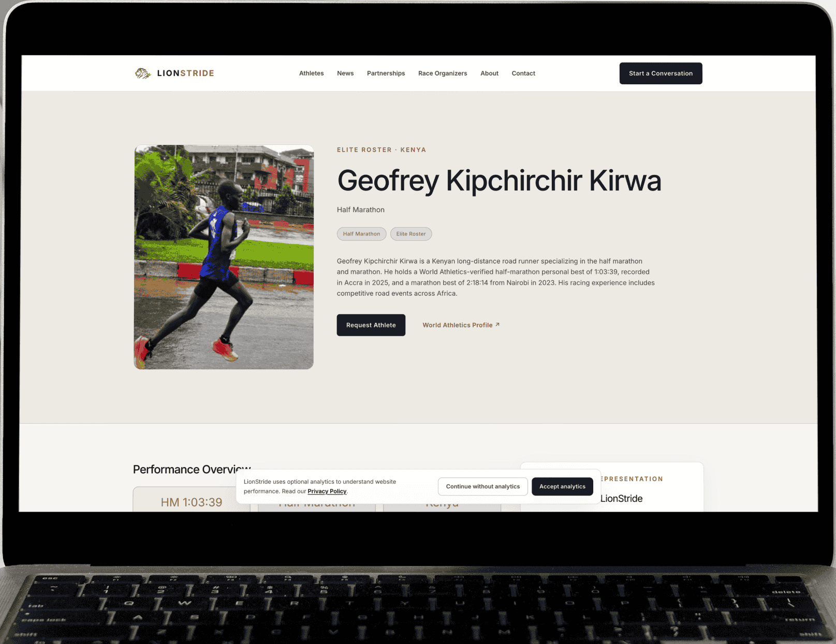Screen dimensions: 836x644
Task: Click the Geofrey Kipchirchir Kirwa heading
Action: [x=499, y=181]
